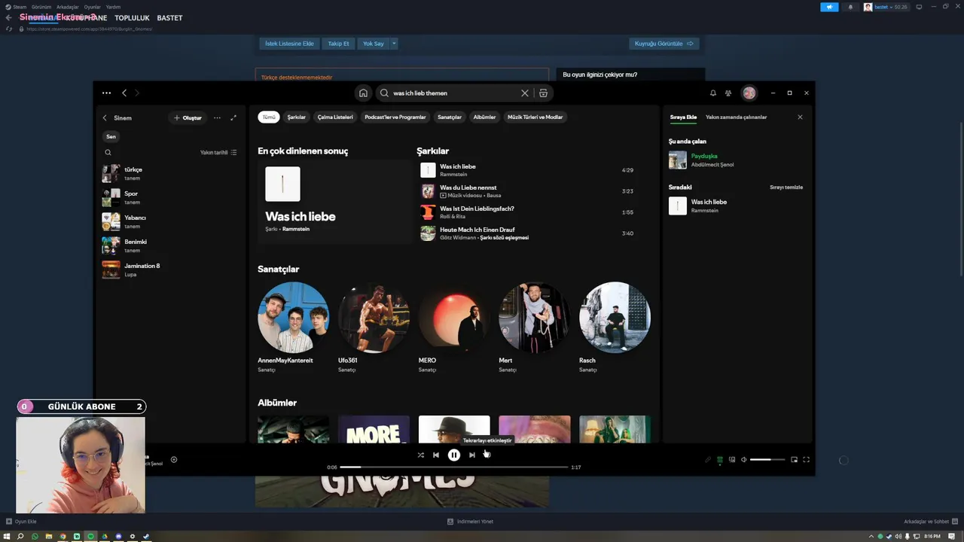
Task: Open Steam account dropdown bastet
Action: 886,7
